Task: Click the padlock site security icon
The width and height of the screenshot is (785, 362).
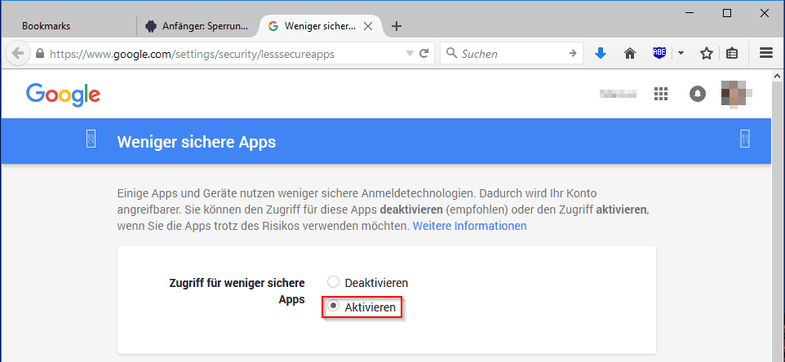Action: coord(40,53)
